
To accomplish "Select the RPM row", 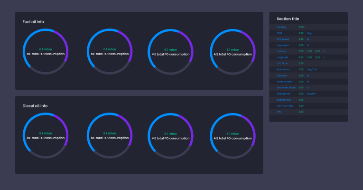I will (x=308, y=112).
